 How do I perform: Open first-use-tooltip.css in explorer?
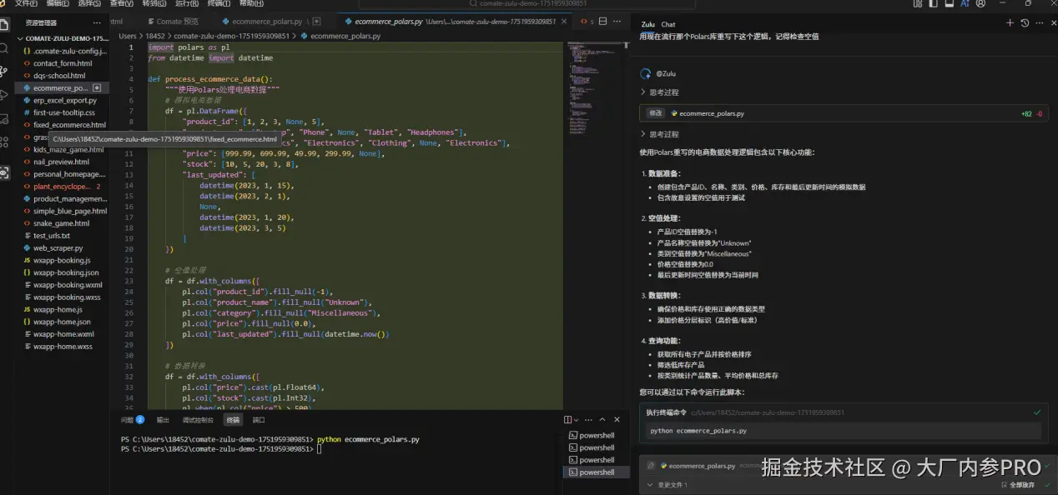point(64,112)
